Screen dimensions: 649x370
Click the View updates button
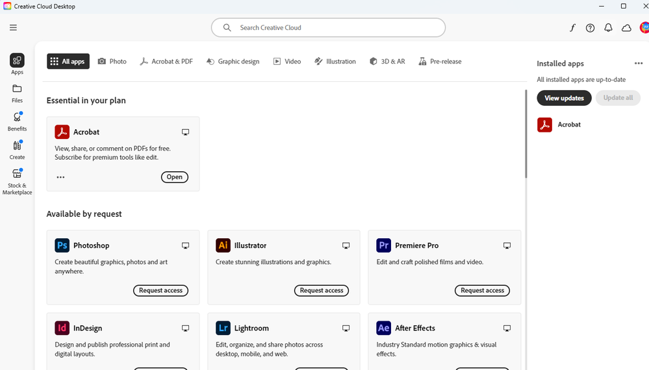[564, 98]
